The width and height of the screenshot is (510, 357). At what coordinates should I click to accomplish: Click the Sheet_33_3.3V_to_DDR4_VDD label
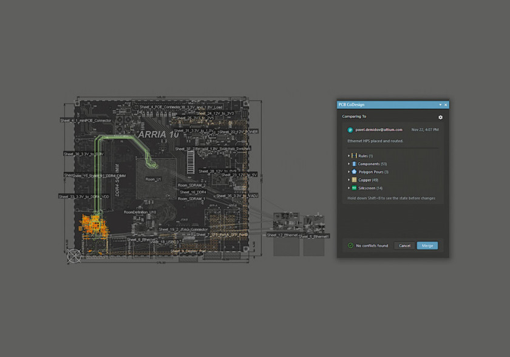coord(84,196)
